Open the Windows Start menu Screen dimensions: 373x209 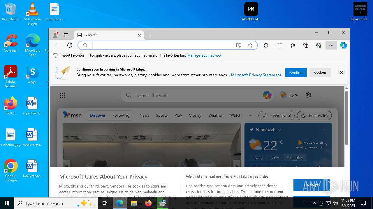(x=7, y=203)
